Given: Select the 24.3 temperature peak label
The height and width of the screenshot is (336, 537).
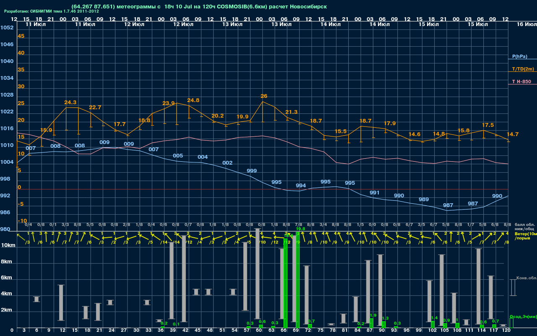Looking at the screenshot, I should point(70,102).
